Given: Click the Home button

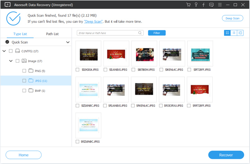Looking at the screenshot, I should pos(23,155).
